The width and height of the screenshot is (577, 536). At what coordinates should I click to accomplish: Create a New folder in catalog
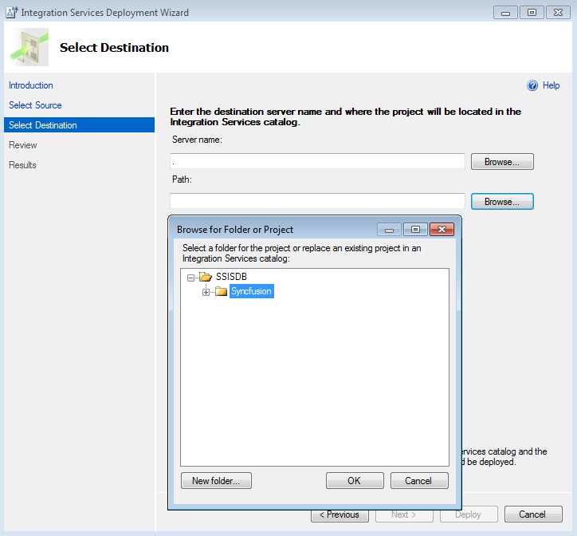pyautogui.click(x=217, y=481)
